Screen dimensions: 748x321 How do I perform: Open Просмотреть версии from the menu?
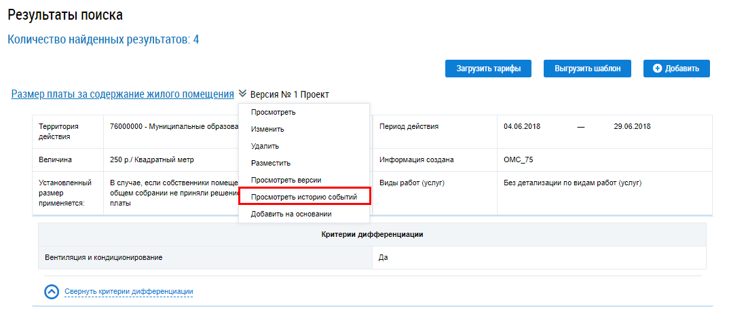click(x=286, y=180)
